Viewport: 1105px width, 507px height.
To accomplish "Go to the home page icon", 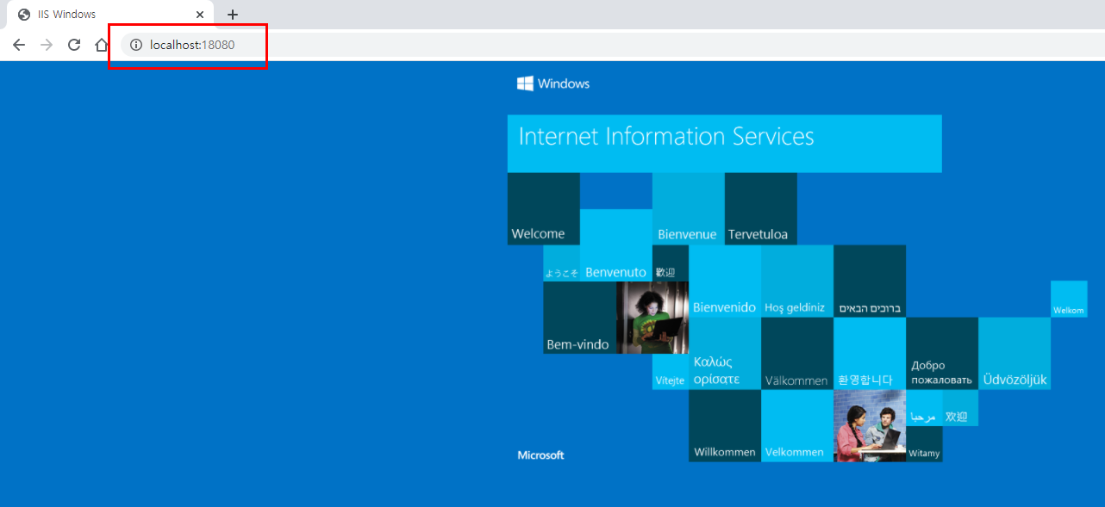I will (x=102, y=45).
